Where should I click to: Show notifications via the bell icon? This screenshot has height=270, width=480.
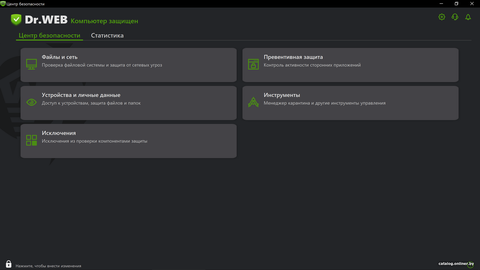point(468,17)
